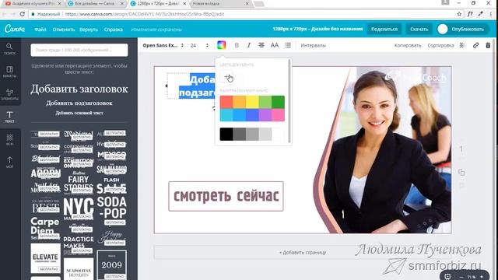Toggle bulleted list formatting
Viewport: 498px width, 280px height.
tap(288, 45)
